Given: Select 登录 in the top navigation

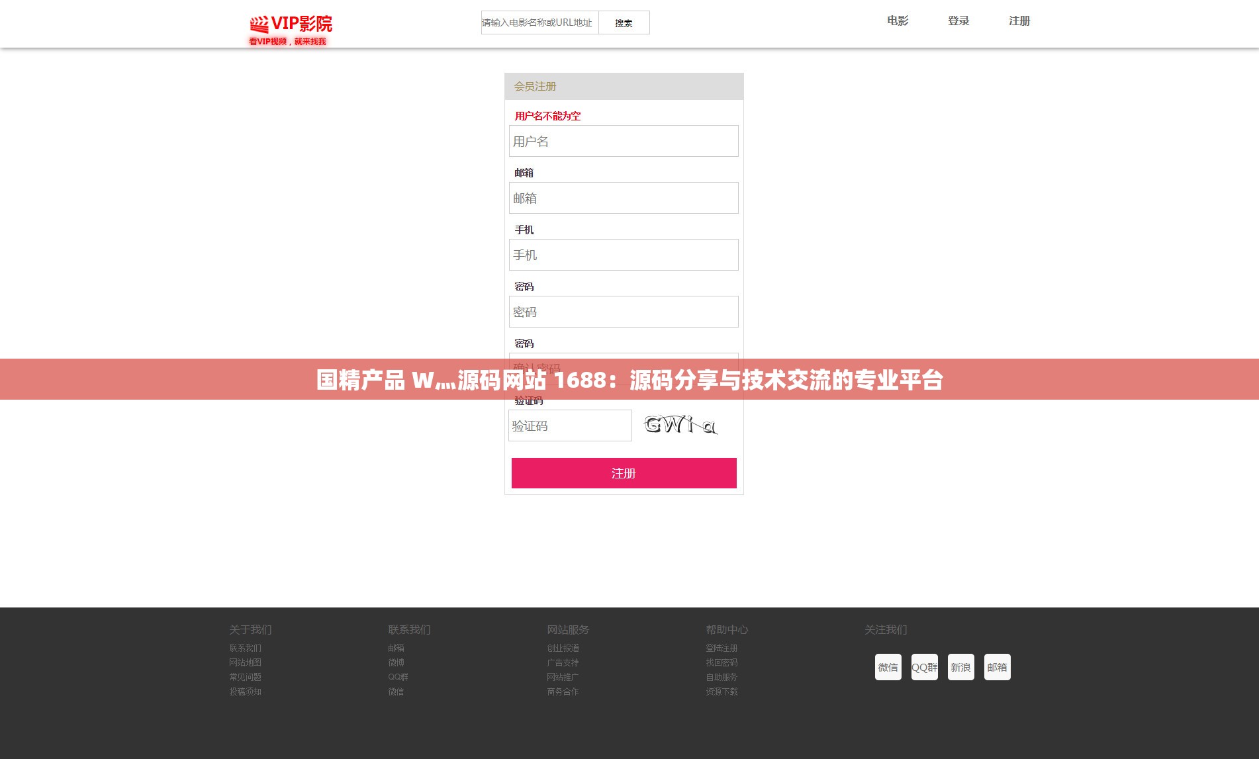Looking at the screenshot, I should (958, 21).
